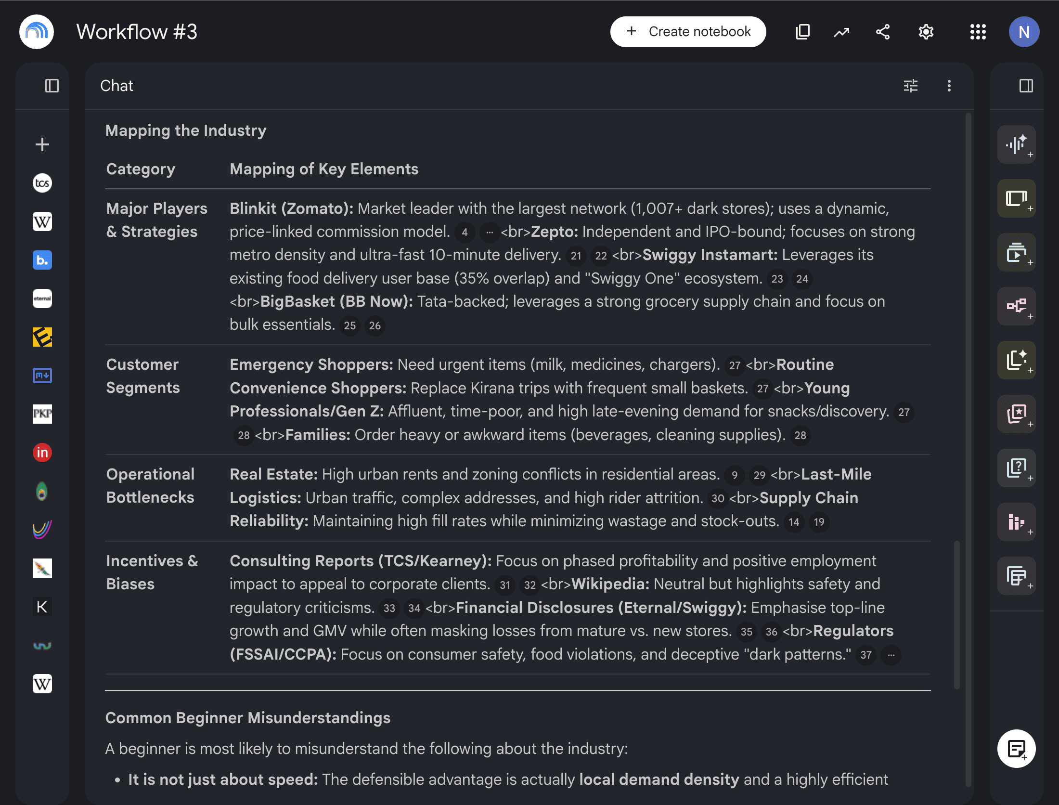Generate an Audio Overview from Studio
The height and width of the screenshot is (805, 1059).
click(x=1016, y=144)
